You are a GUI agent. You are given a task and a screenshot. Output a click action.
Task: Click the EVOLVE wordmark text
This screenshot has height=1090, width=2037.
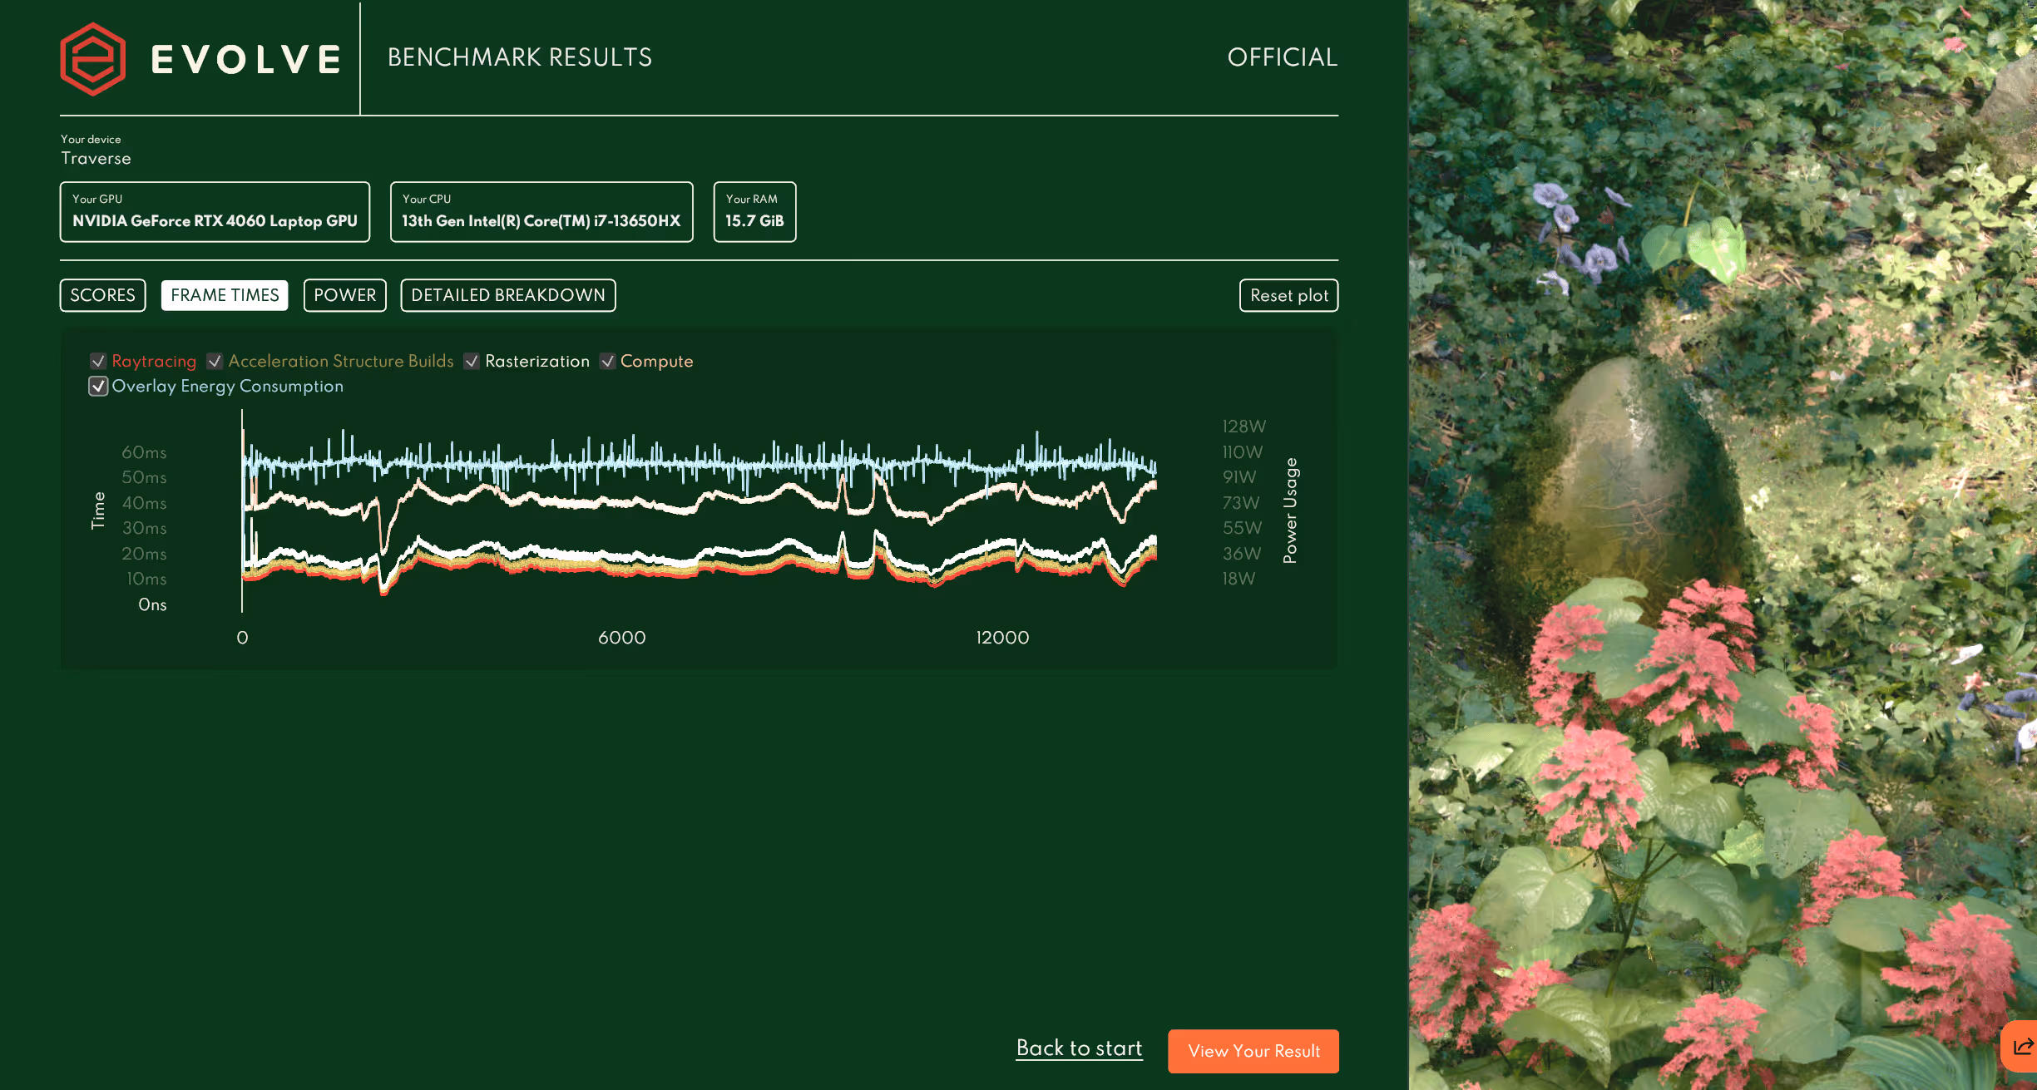click(246, 59)
